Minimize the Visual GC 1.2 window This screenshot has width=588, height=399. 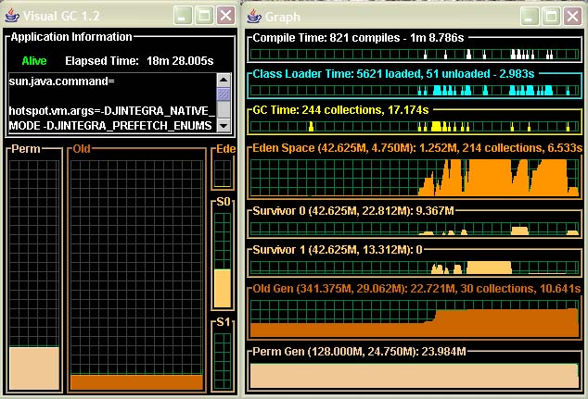183,16
